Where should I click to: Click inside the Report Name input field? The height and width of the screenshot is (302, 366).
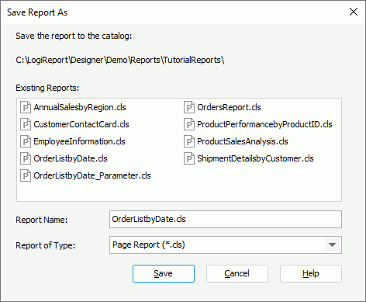pos(226,219)
